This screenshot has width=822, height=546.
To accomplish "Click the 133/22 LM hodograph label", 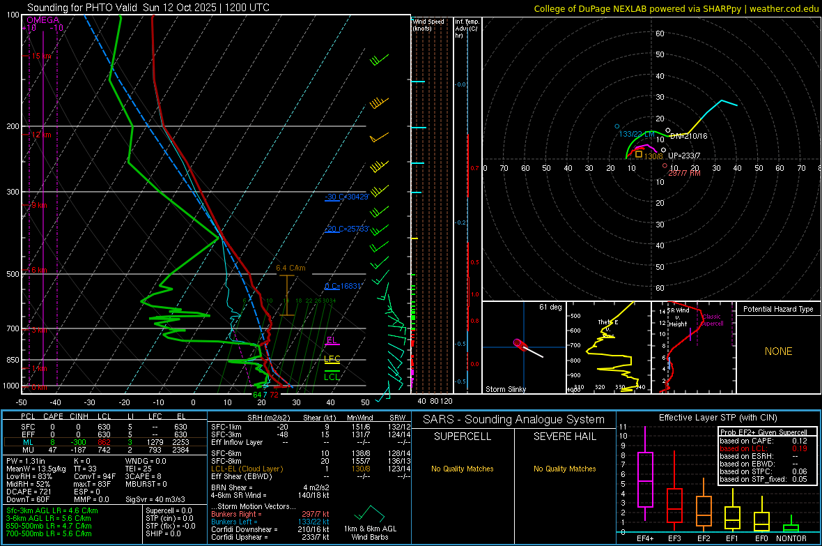I will (637, 135).
